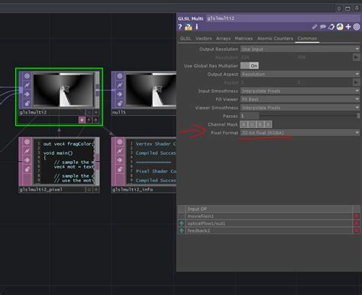
Task: Click the plus icon in parameter header
Action: click(348, 27)
